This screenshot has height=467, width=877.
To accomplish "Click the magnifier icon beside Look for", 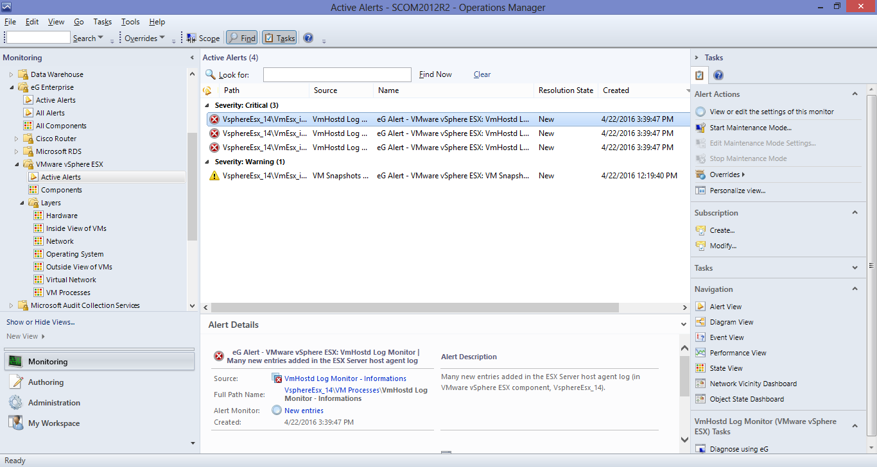I will point(210,74).
